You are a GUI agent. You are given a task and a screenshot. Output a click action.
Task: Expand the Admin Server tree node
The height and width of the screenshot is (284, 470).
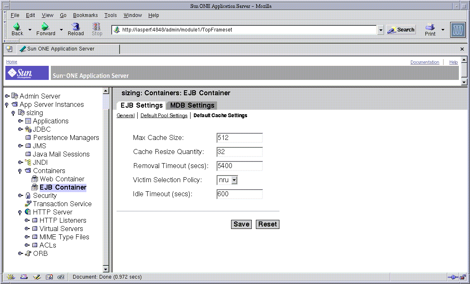[x=7, y=96]
